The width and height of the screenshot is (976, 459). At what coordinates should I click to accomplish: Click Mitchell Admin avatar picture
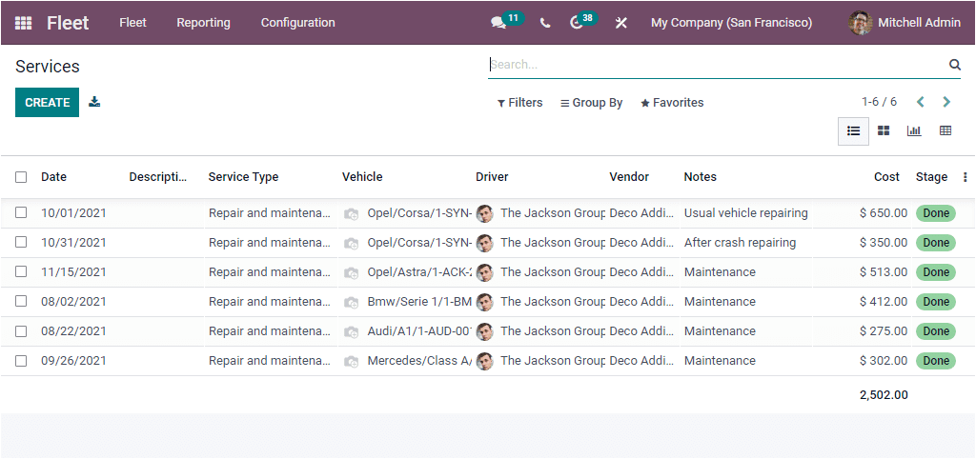coord(861,23)
